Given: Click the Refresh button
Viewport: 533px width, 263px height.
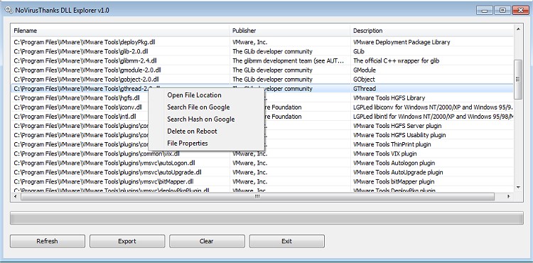Looking at the screenshot, I should point(47,241).
